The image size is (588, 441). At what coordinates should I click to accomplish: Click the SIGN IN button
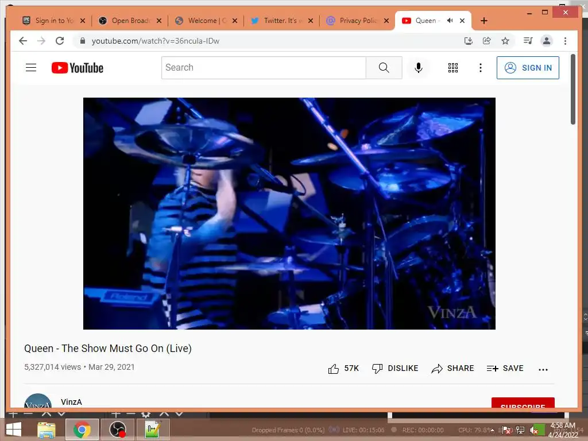point(528,68)
